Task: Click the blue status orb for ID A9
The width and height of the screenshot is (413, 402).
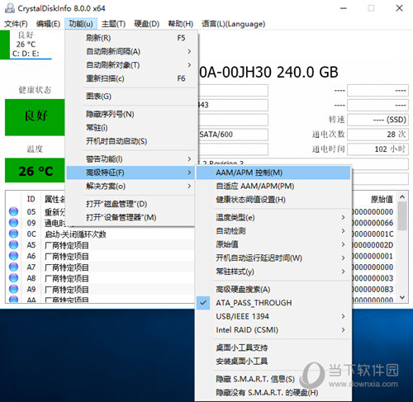Action: click(13, 289)
